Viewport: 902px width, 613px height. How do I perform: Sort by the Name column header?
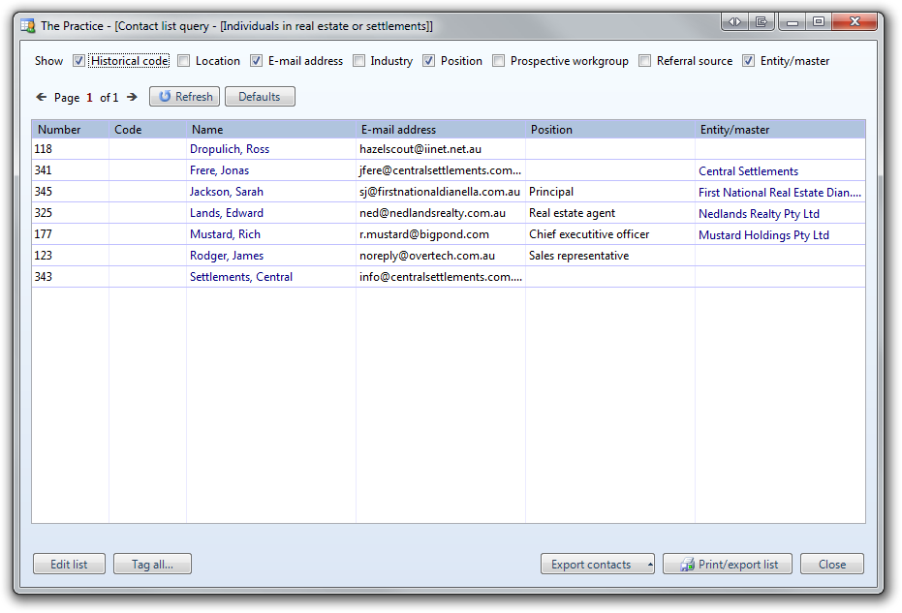[x=271, y=130]
